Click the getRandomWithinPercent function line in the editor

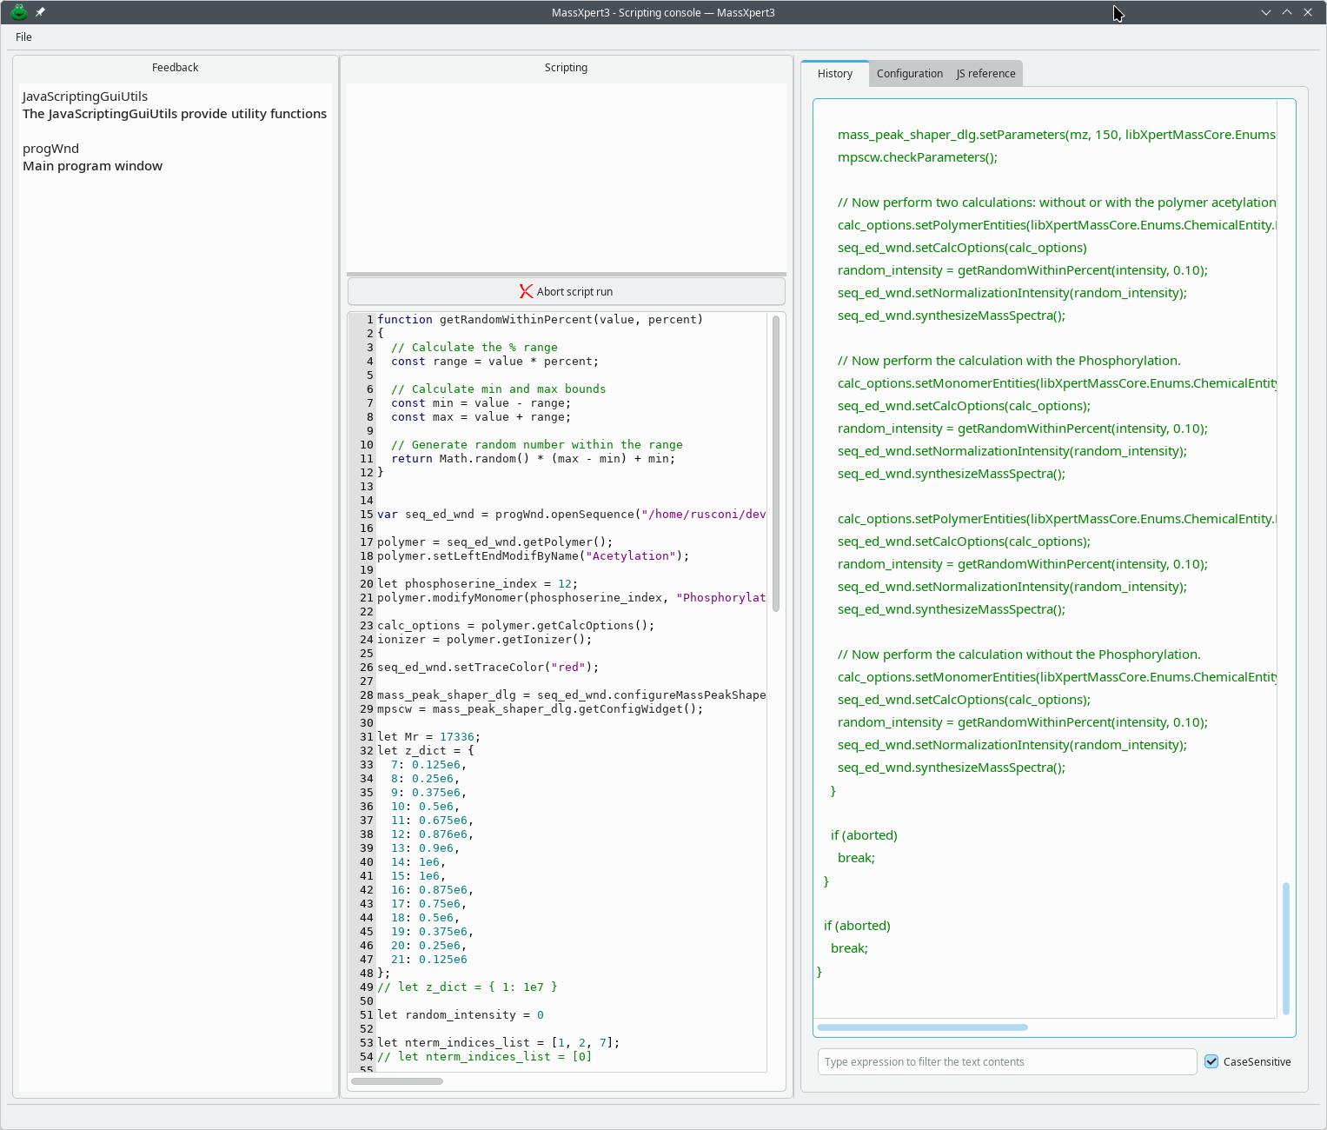pos(539,319)
